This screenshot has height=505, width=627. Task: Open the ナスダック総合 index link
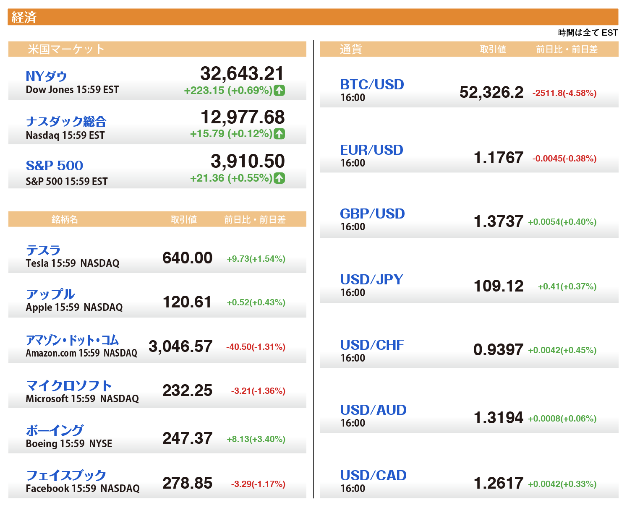[66, 122]
